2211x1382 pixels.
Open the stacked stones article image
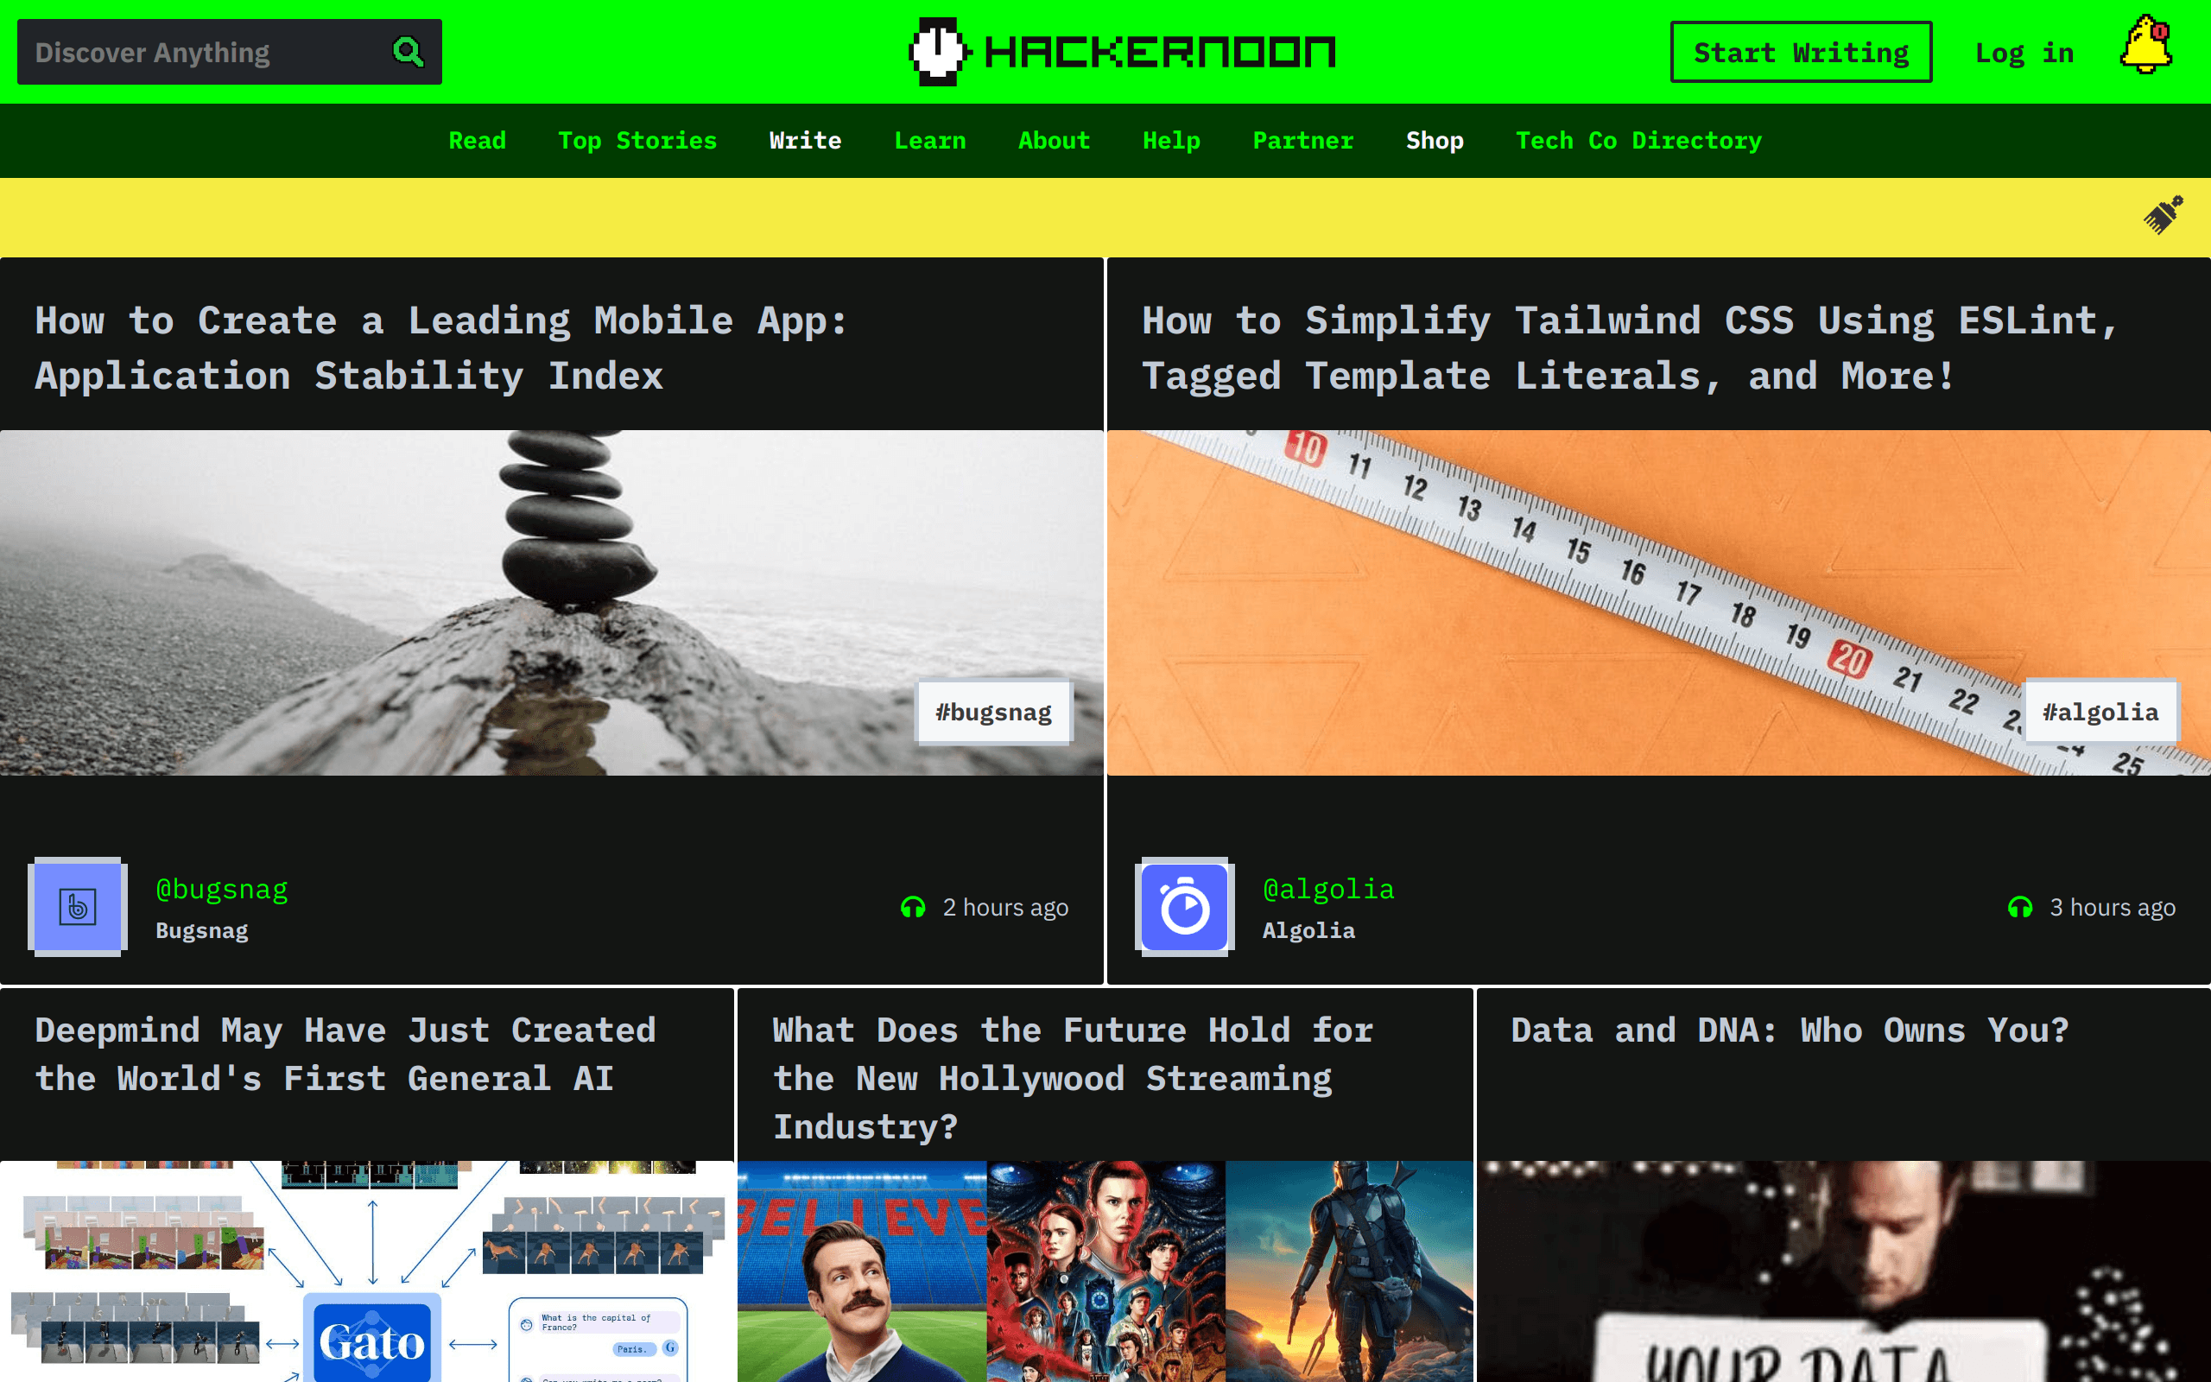tap(552, 603)
